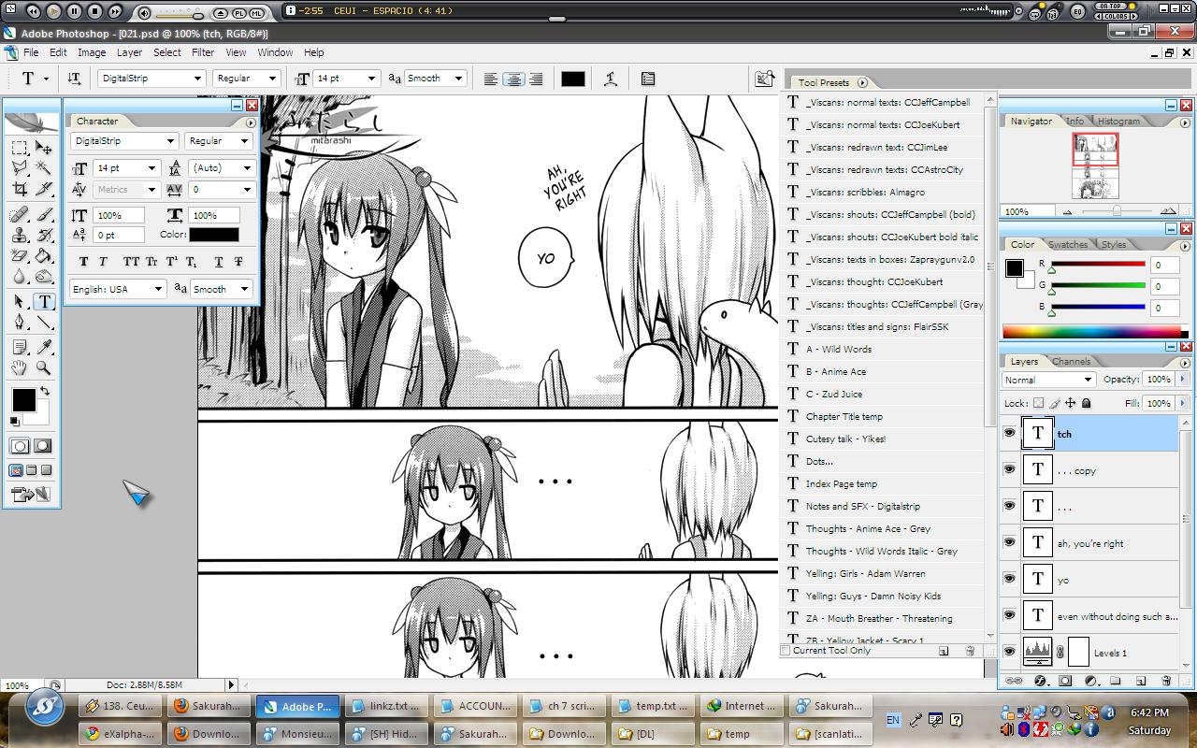
Task: Open anti-aliasing Smooth dropdown in options bar
Action: (458, 79)
